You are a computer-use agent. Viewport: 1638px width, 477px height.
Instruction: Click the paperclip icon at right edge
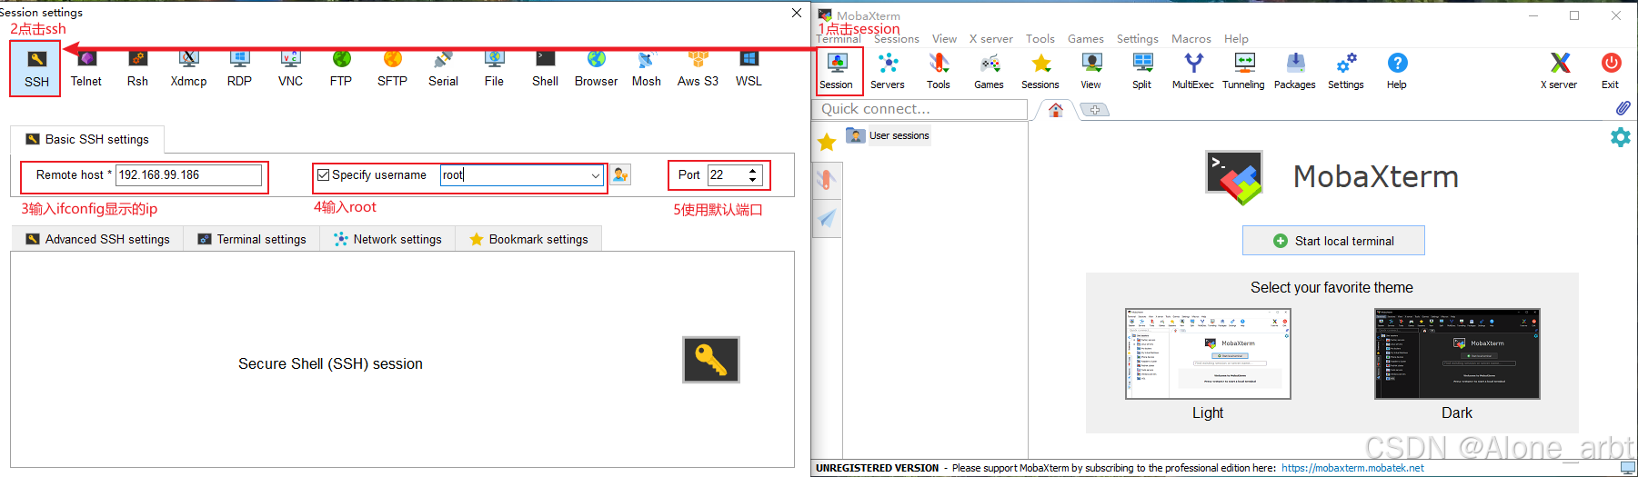1623,108
